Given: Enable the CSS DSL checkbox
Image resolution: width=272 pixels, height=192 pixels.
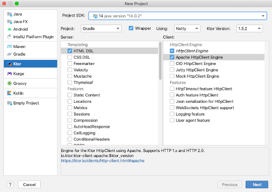Looking at the screenshot, I should tap(70, 57).
